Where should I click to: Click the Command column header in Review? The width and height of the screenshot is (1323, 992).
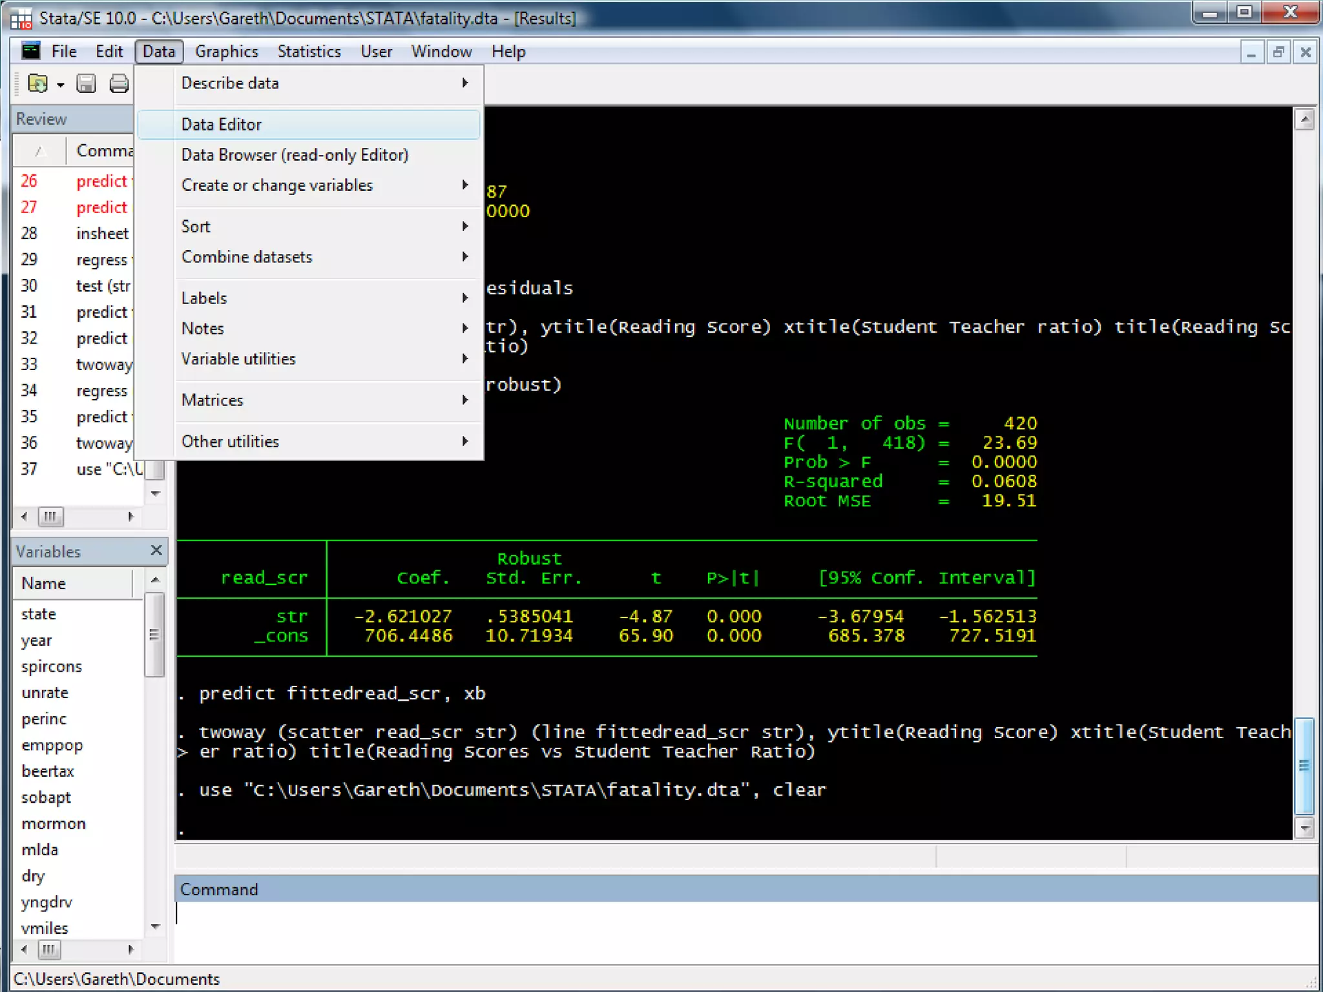103,151
